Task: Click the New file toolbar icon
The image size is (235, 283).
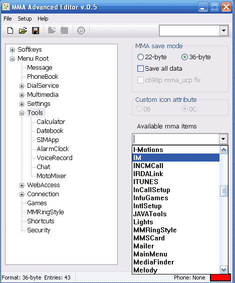Action: point(11,31)
